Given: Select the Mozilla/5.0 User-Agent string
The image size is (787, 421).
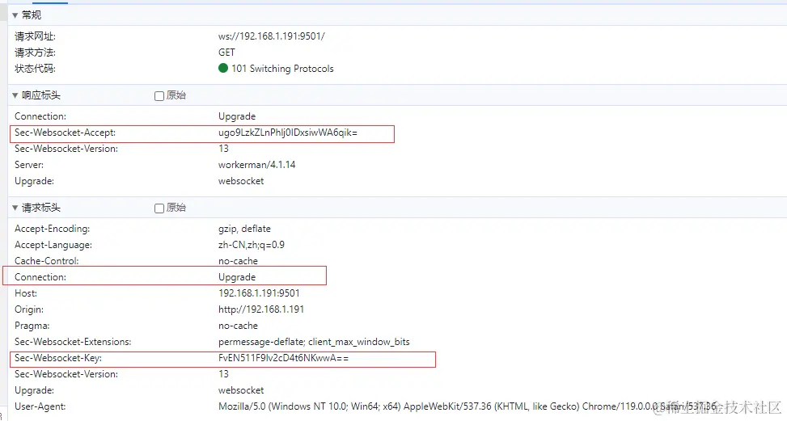Looking at the screenshot, I should (x=467, y=406).
